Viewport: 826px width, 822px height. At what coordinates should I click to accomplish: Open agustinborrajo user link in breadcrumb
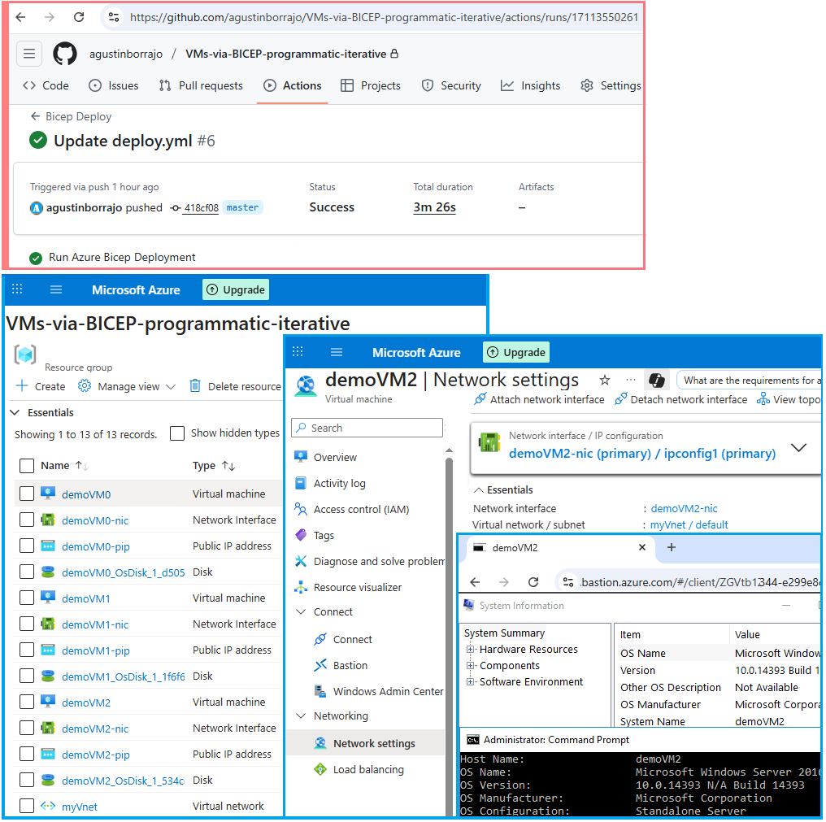126,54
